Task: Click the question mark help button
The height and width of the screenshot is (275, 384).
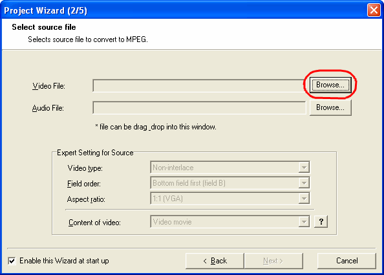Action: 321,222
